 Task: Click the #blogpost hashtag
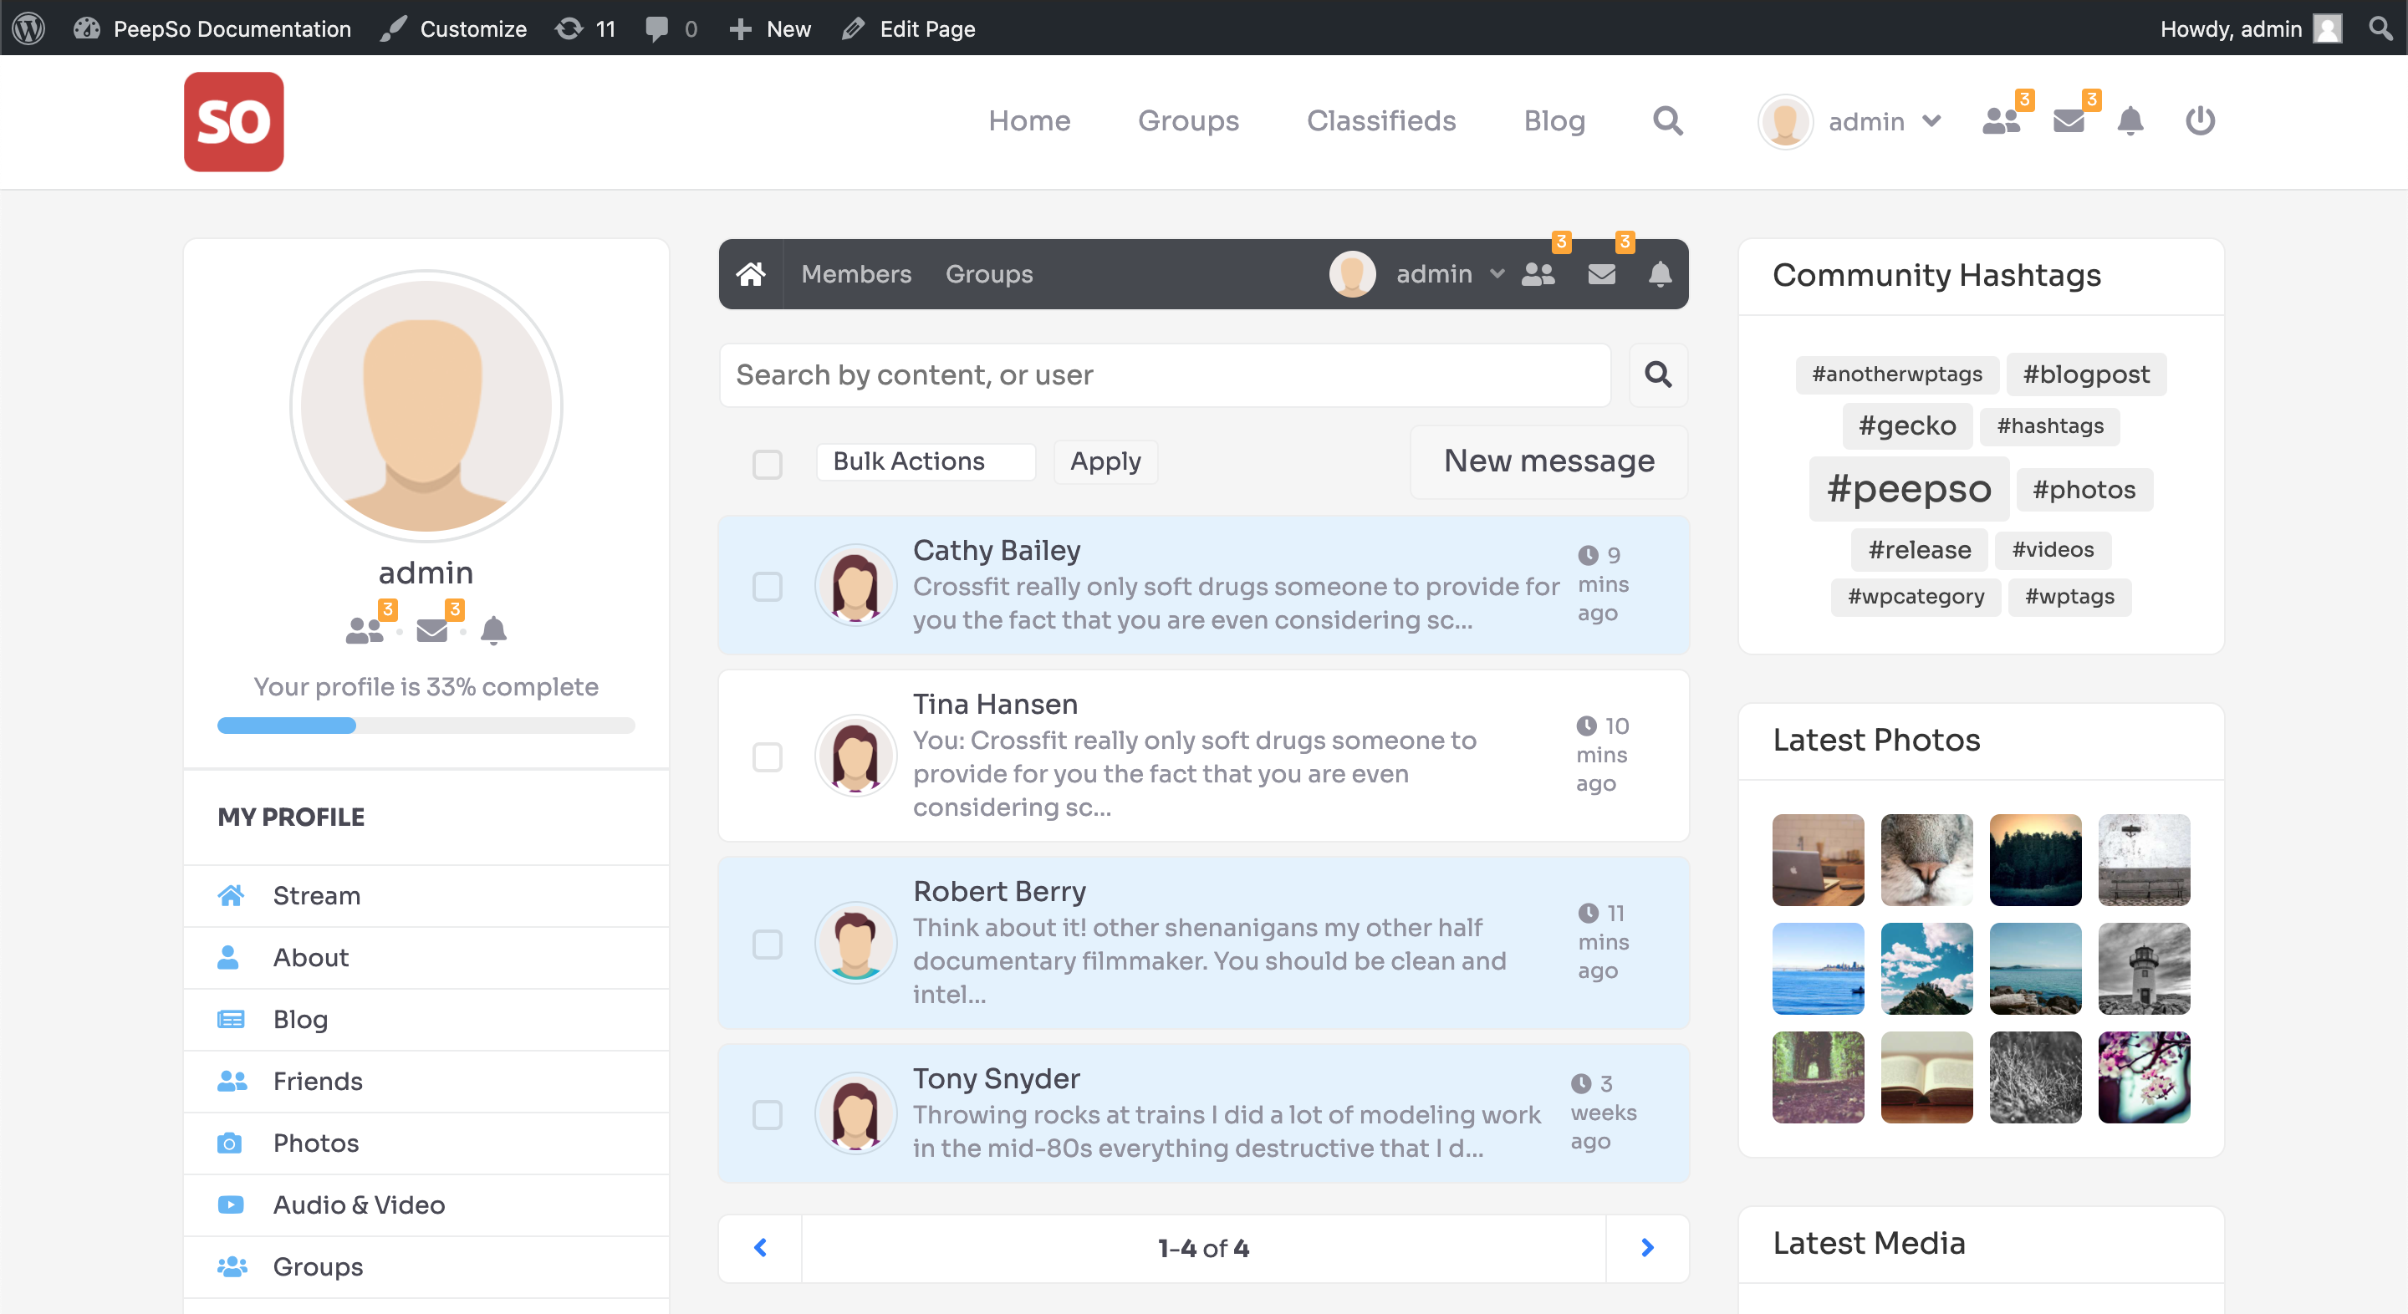coord(2085,374)
